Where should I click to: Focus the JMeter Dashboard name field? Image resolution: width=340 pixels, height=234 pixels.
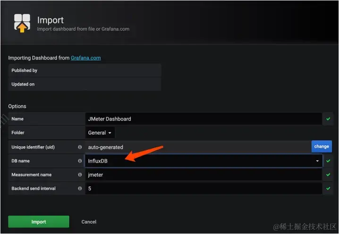click(x=204, y=119)
